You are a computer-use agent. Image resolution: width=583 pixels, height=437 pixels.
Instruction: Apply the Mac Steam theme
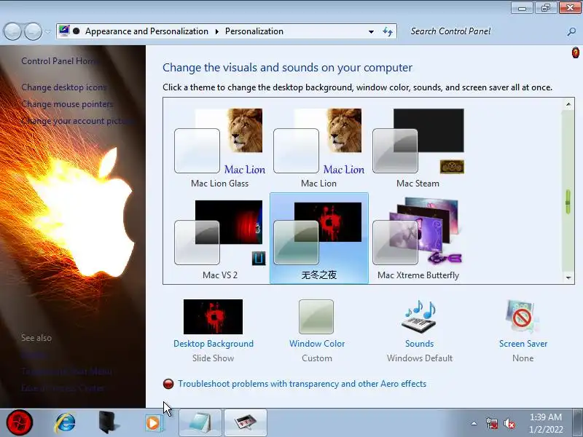418,148
